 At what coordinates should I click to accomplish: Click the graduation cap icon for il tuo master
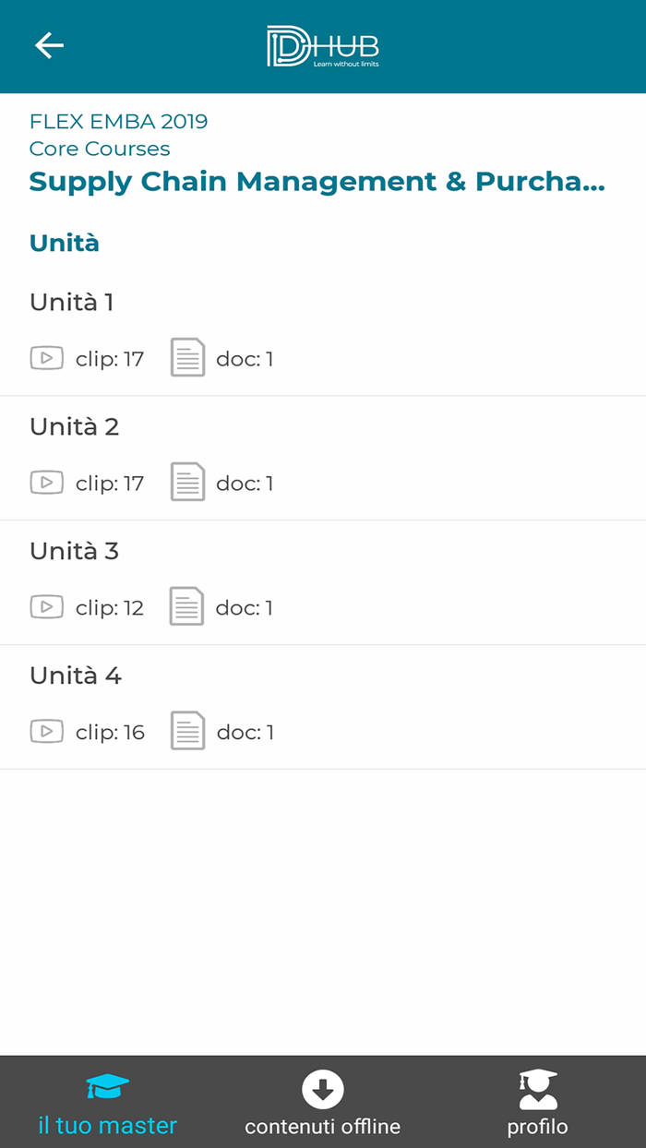tap(106, 1086)
